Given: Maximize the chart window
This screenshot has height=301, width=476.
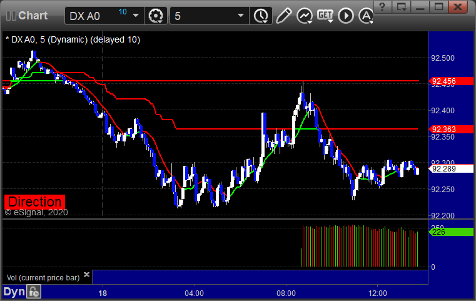Looking at the screenshot, I should 438,7.
